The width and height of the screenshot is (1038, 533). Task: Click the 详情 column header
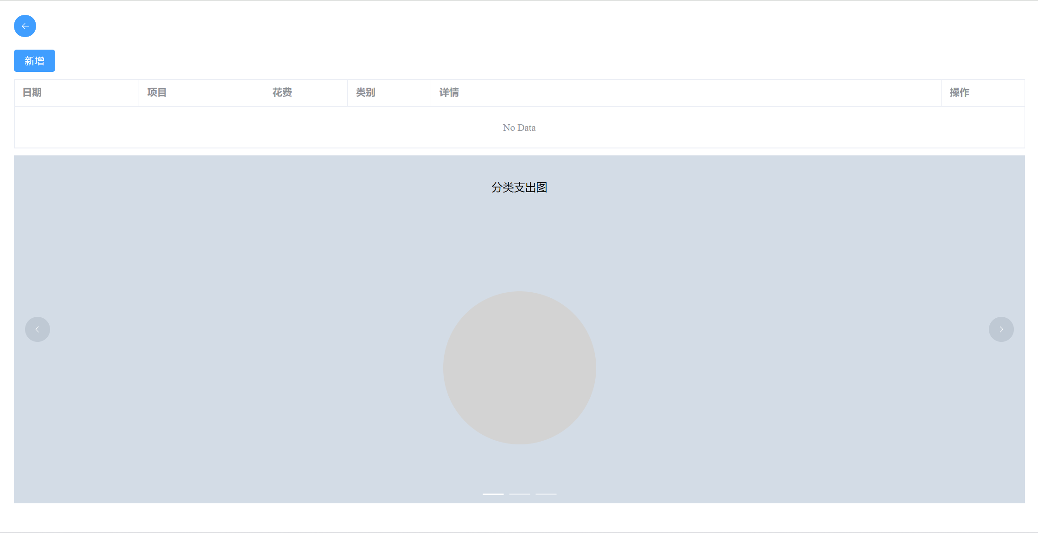[x=686, y=93]
